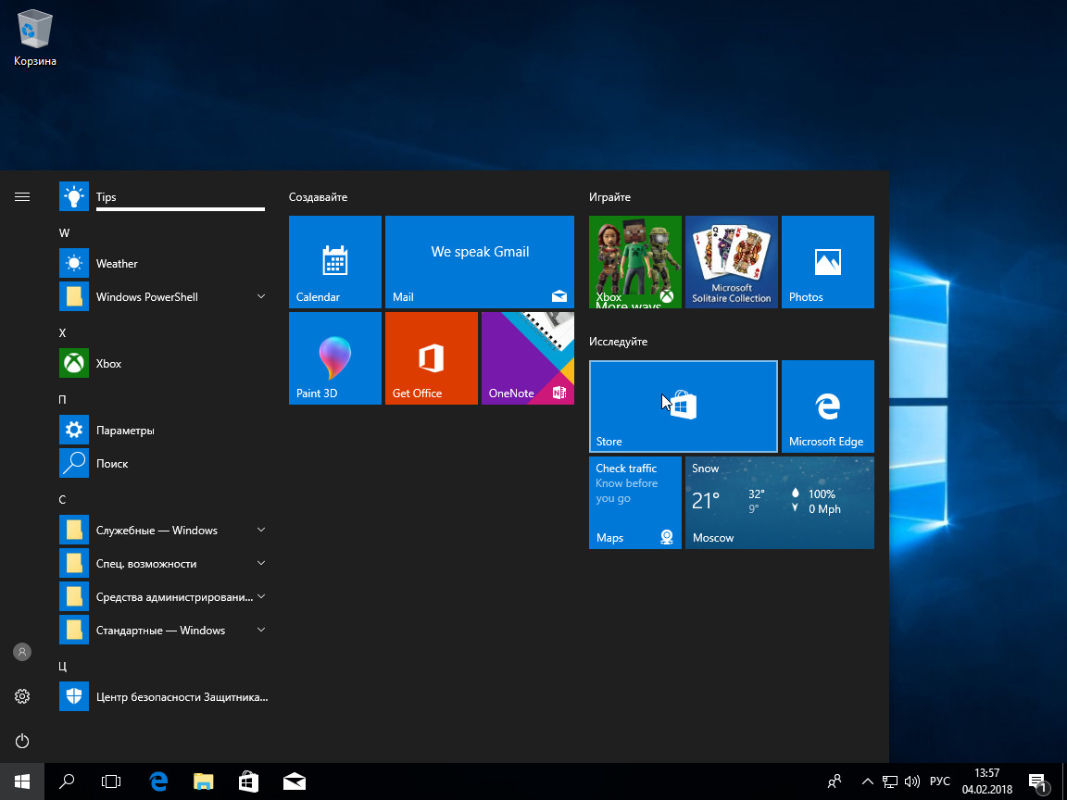The height and width of the screenshot is (800, 1067).
Task: Launch Microsoft Edge tile
Action: 827,406
